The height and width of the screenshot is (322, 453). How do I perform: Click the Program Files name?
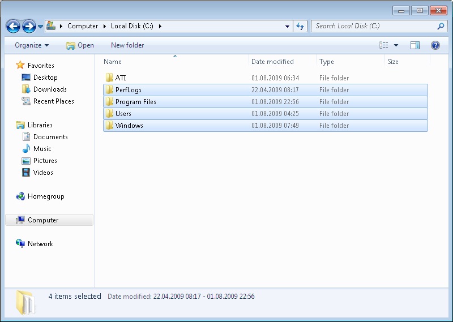tap(135, 102)
